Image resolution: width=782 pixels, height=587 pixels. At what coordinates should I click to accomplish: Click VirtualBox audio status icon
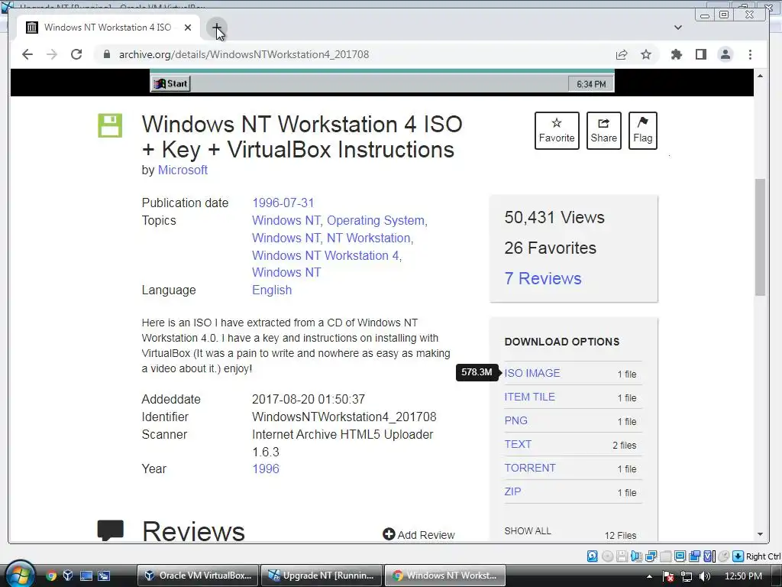636,556
